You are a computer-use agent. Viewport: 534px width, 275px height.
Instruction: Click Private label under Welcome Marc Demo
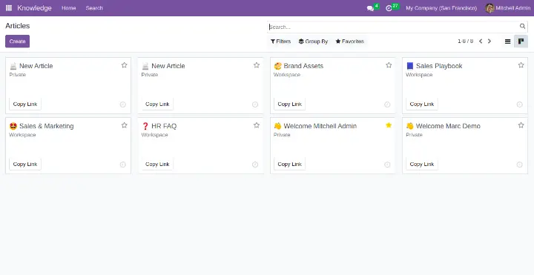(x=414, y=135)
